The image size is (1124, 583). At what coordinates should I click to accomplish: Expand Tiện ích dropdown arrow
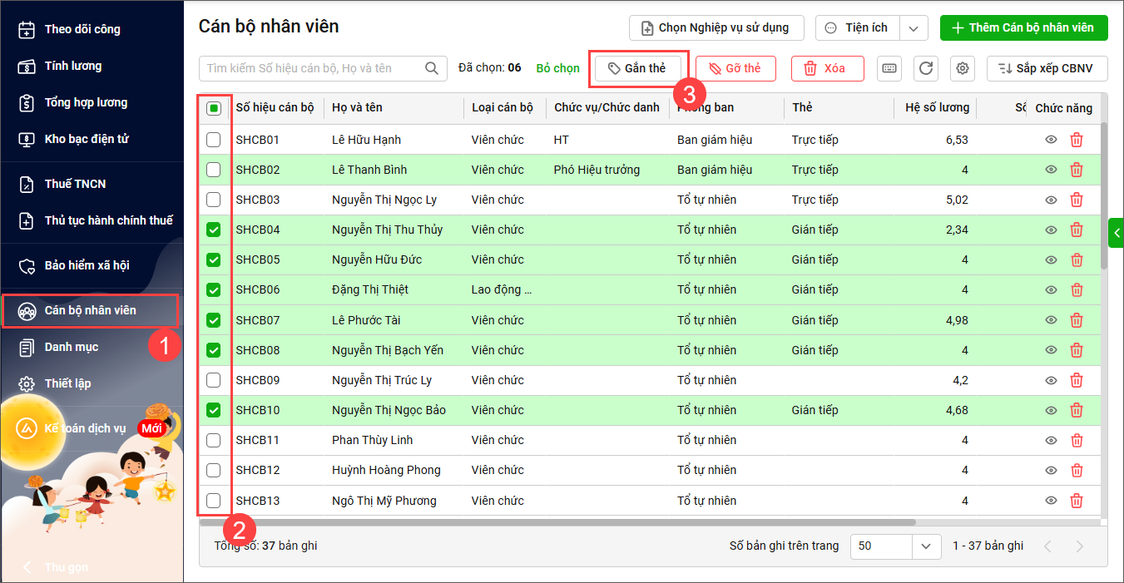point(914,27)
